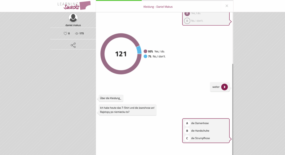285x155 pixels.
Task: Click the daniel.makus profile avatar
Action: coord(73,18)
